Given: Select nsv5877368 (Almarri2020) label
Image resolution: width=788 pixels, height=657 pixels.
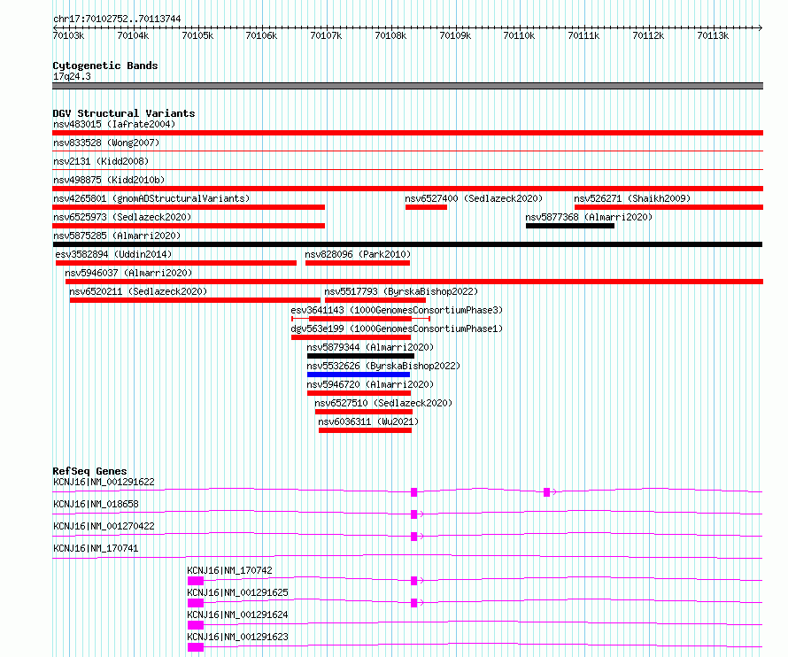Looking at the screenshot, I should [589, 217].
